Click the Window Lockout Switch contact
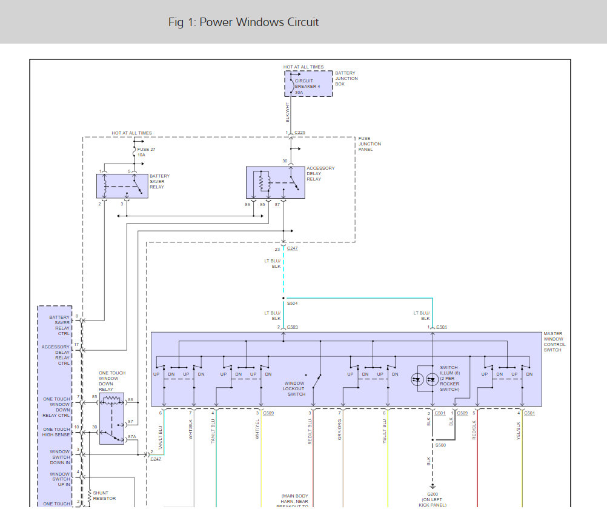 pyautogui.click(x=315, y=381)
